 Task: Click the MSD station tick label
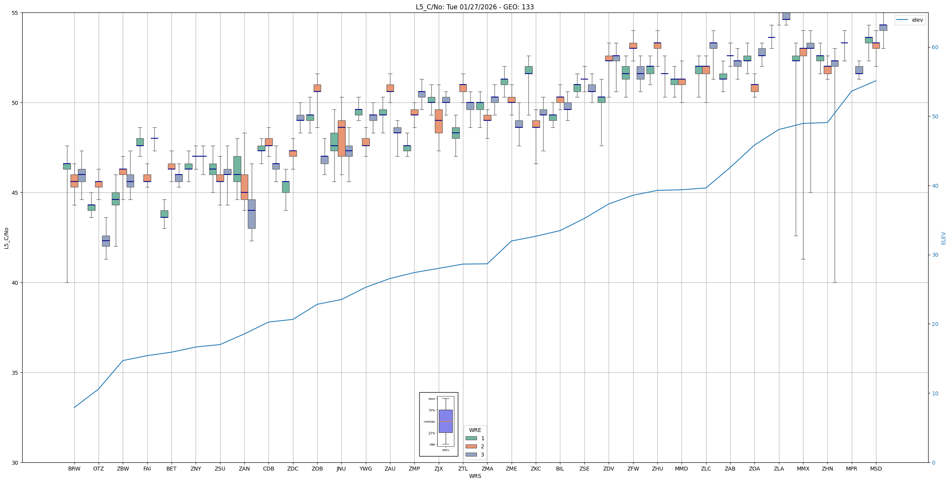coord(876,469)
